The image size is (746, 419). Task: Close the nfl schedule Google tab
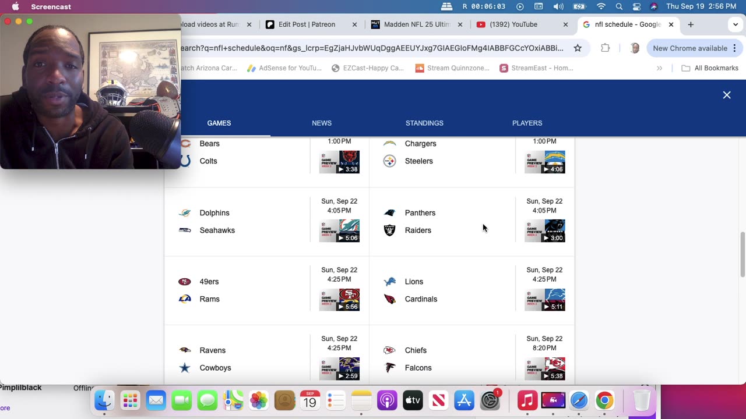671,24
